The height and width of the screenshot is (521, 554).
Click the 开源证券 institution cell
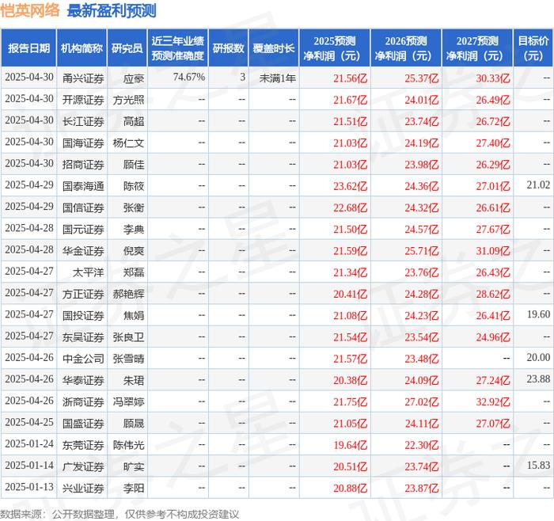(83, 100)
